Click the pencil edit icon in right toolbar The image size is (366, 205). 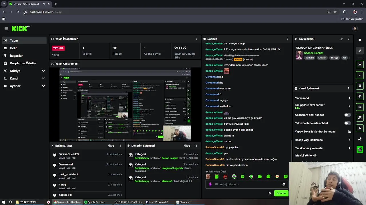coord(360,51)
